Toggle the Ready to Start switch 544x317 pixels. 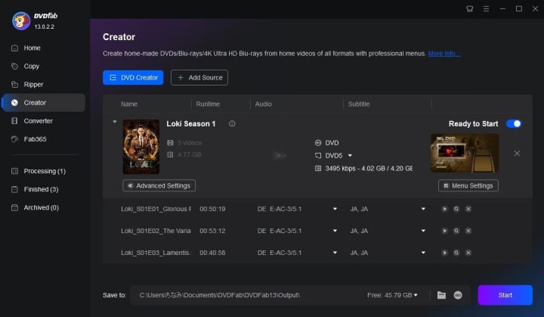tap(514, 124)
